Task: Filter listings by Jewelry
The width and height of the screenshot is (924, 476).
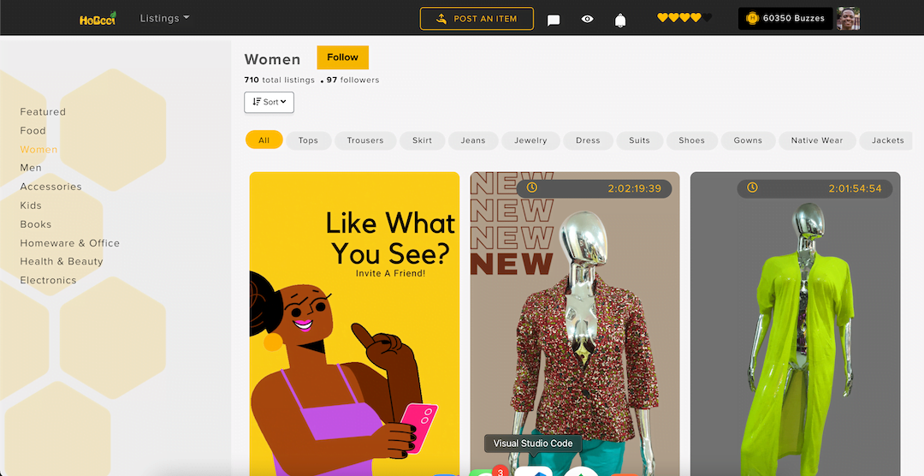Action: [x=530, y=140]
